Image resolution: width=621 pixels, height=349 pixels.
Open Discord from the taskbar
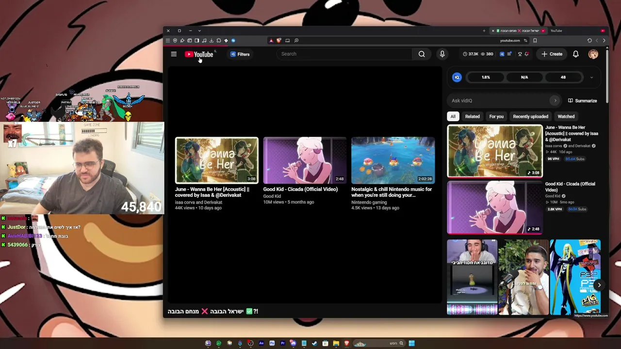pyautogui.click(x=293, y=343)
